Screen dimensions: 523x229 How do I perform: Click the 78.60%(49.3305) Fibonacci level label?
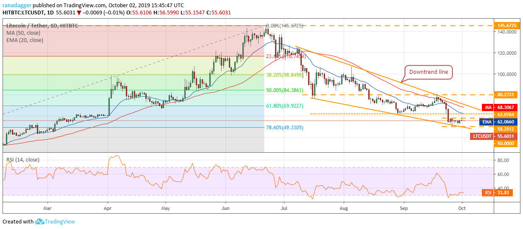284,128
